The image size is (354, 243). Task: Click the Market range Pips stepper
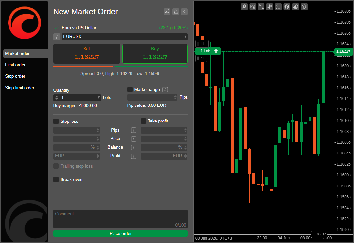[175, 97]
